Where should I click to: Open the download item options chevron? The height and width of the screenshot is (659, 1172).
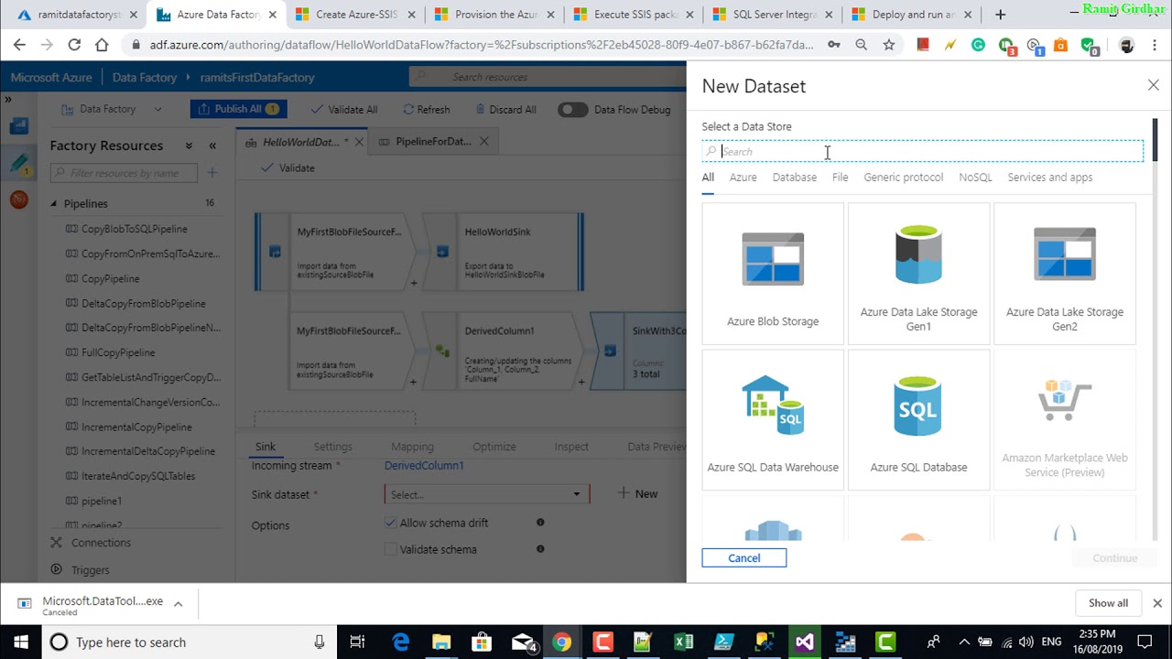click(179, 604)
